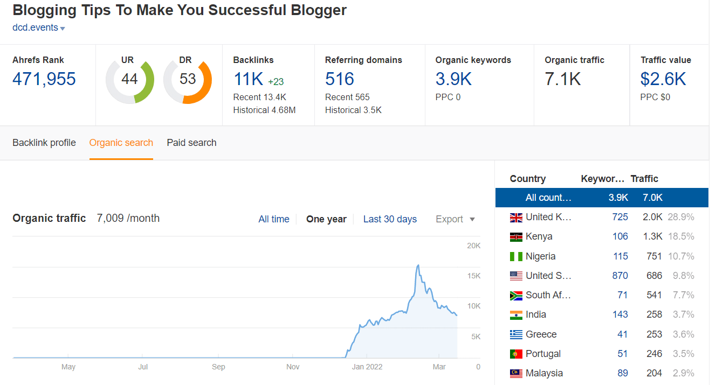Image resolution: width=723 pixels, height=385 pixels.
Task: Click the Greece flag icon
Action: point(516,335)
